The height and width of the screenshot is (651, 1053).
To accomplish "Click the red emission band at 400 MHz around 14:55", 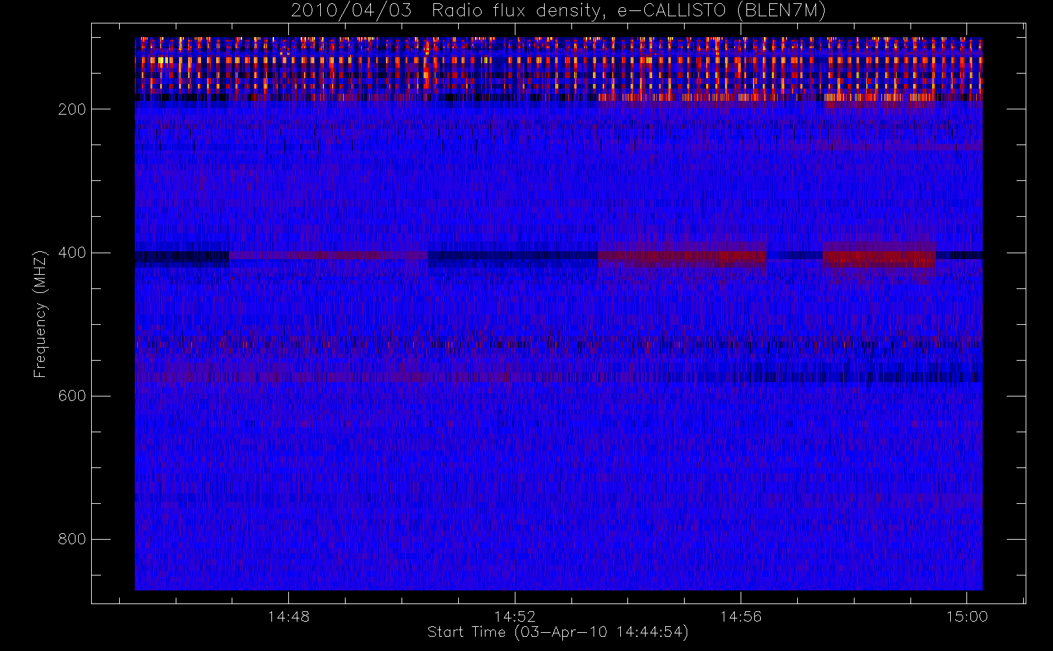I will point(682,258).
